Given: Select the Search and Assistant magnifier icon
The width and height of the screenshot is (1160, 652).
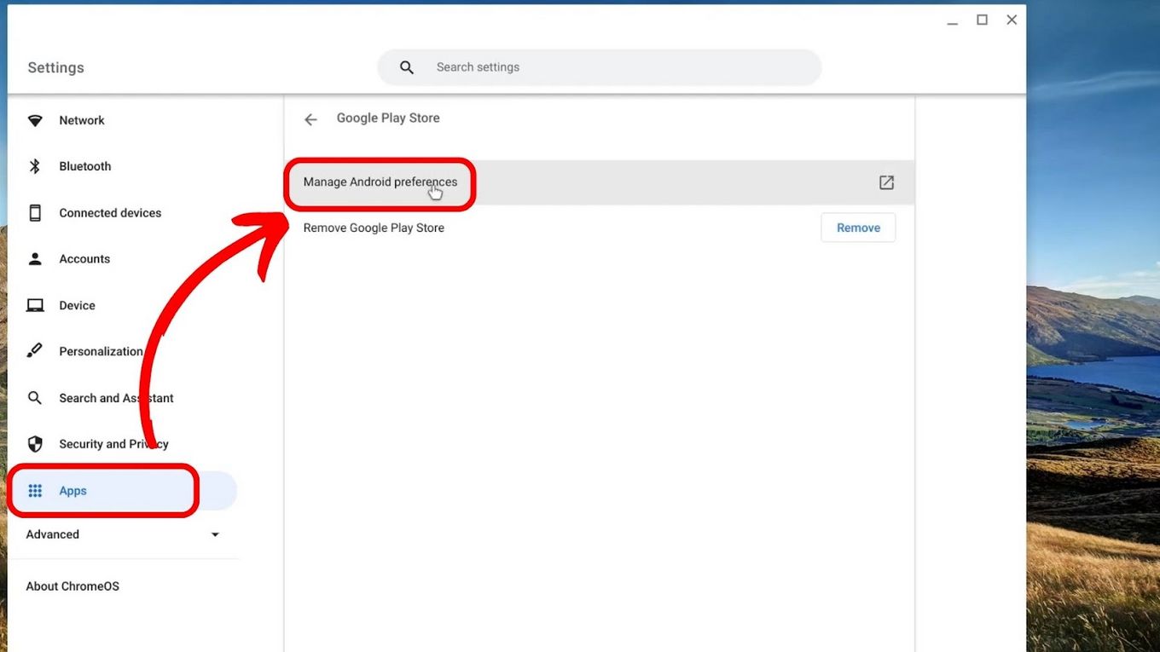Looking at the screenshot, I should tap(35, 397).
